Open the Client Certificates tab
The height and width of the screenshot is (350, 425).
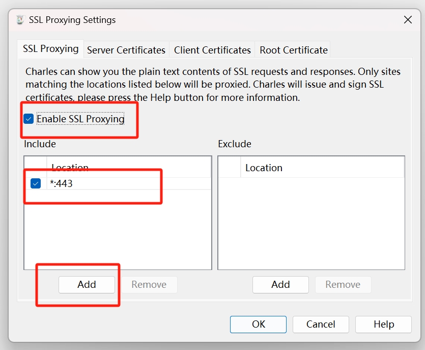[212, 50]
